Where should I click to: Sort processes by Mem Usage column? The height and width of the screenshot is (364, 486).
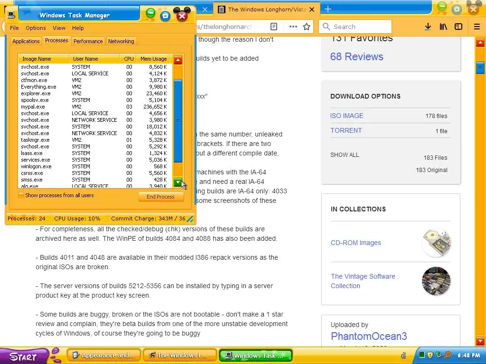153,59
